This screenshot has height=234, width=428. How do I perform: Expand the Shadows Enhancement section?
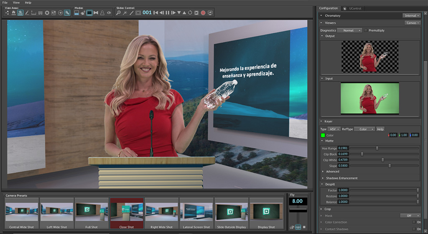pos(341,178)
